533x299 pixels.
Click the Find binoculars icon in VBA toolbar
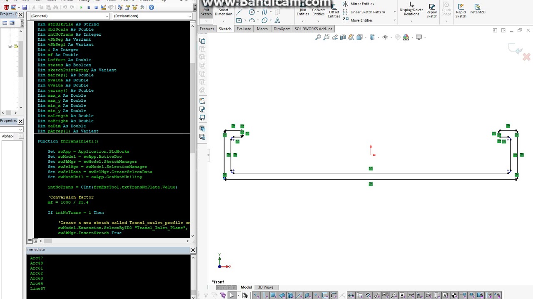coord(56,7)
